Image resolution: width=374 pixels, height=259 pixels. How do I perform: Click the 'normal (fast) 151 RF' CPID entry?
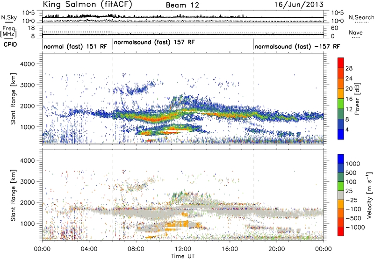(x=75, y=46)
